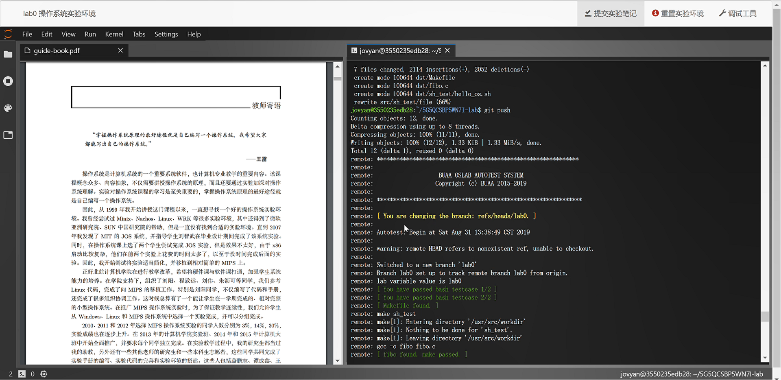Click 'Copyright (c) BUAA 2015-2019' line

[481, 183]
